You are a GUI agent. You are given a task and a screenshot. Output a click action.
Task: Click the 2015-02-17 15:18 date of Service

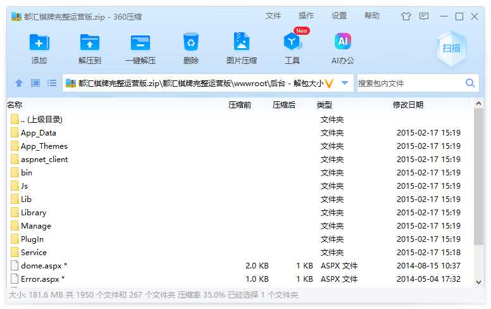point(428,252)
